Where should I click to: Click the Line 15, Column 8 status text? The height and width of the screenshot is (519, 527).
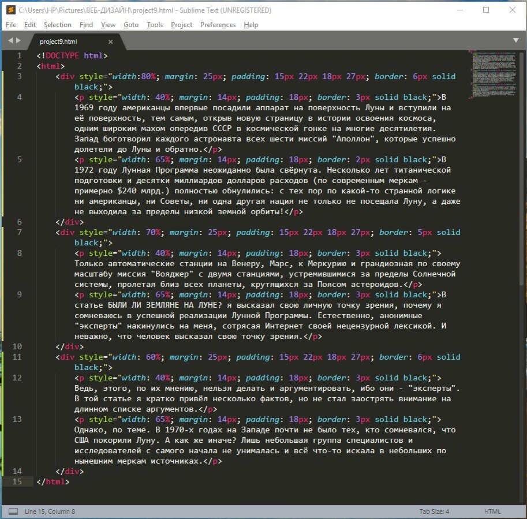(x=50, y=511)
